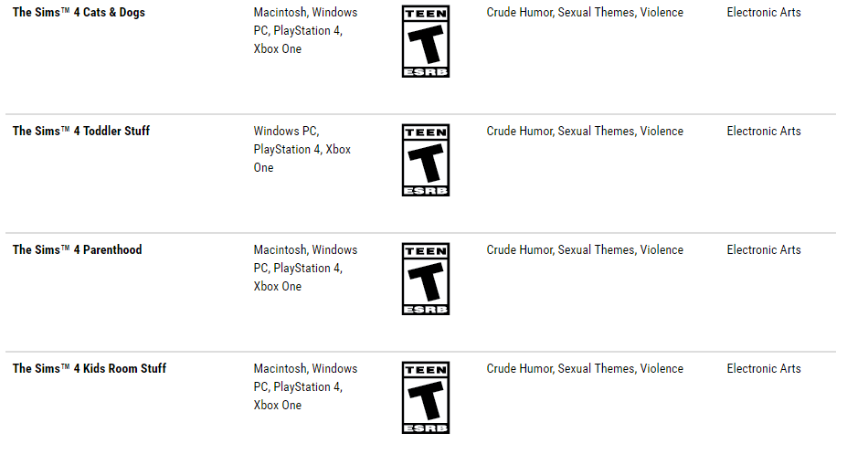Open The Sims 4 Toddler Stuff title

point(81,132)
